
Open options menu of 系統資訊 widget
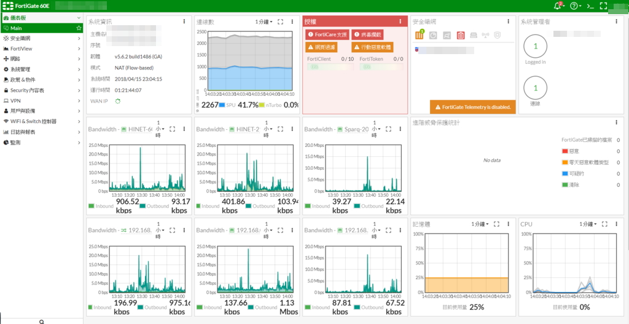[184, 22]
